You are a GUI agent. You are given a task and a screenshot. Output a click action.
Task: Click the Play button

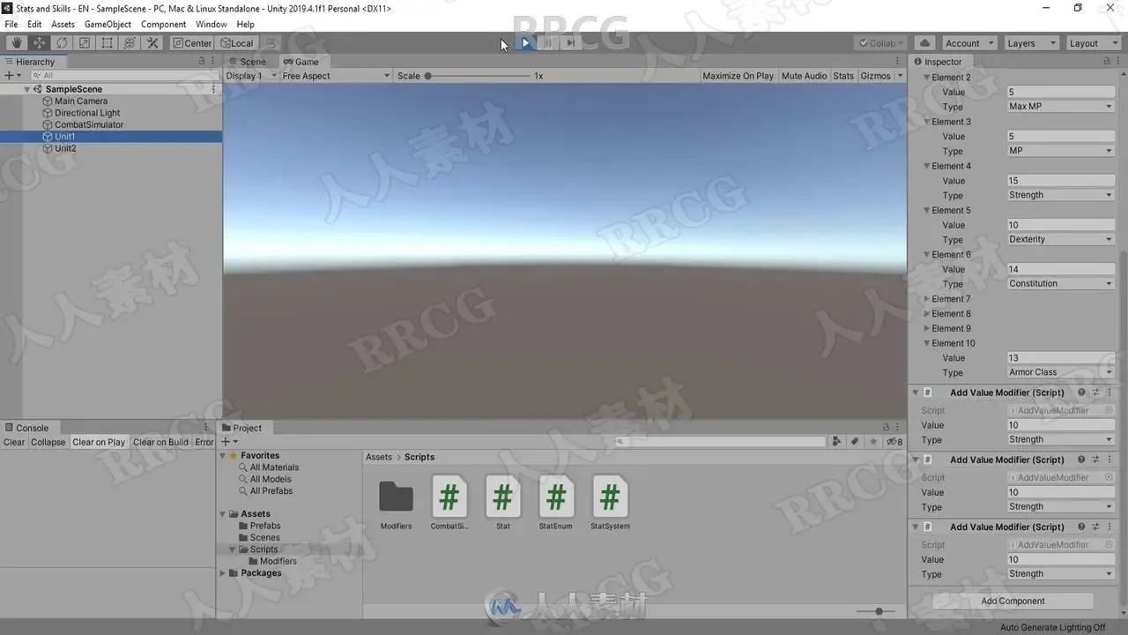click(525, 42)
